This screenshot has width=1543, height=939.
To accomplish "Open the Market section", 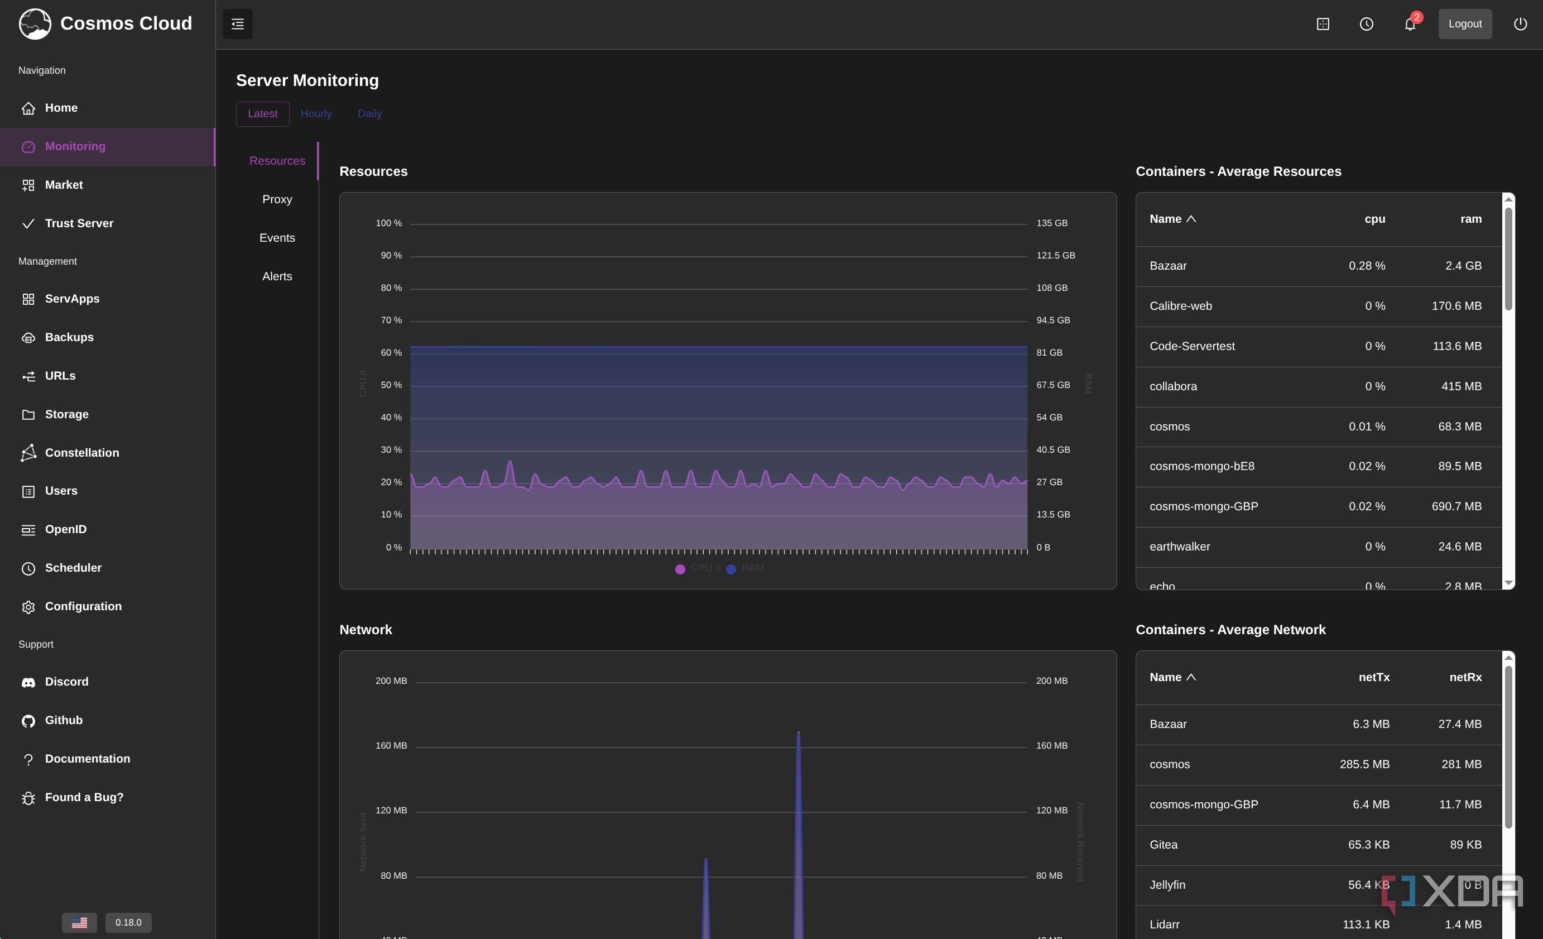I will [x=108, y=185].
